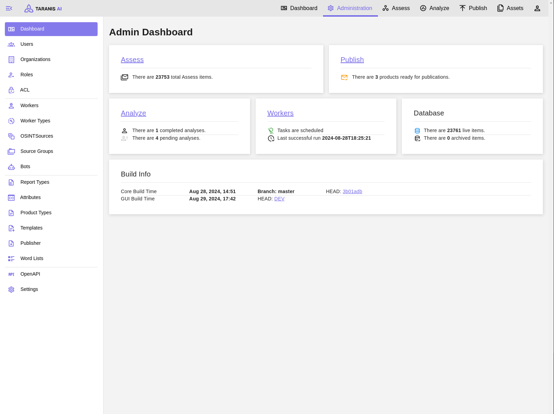Screen dimensions: 554x414
Task: Follow the Publish card heading link
Action: [352, 60]
